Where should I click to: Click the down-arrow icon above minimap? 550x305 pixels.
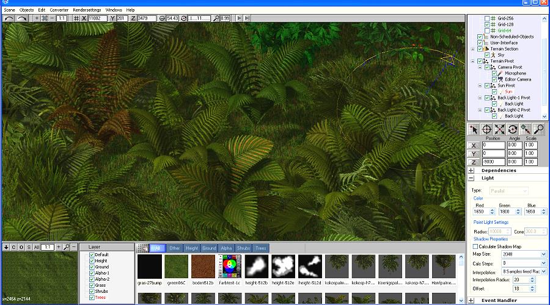pos(5,247)
